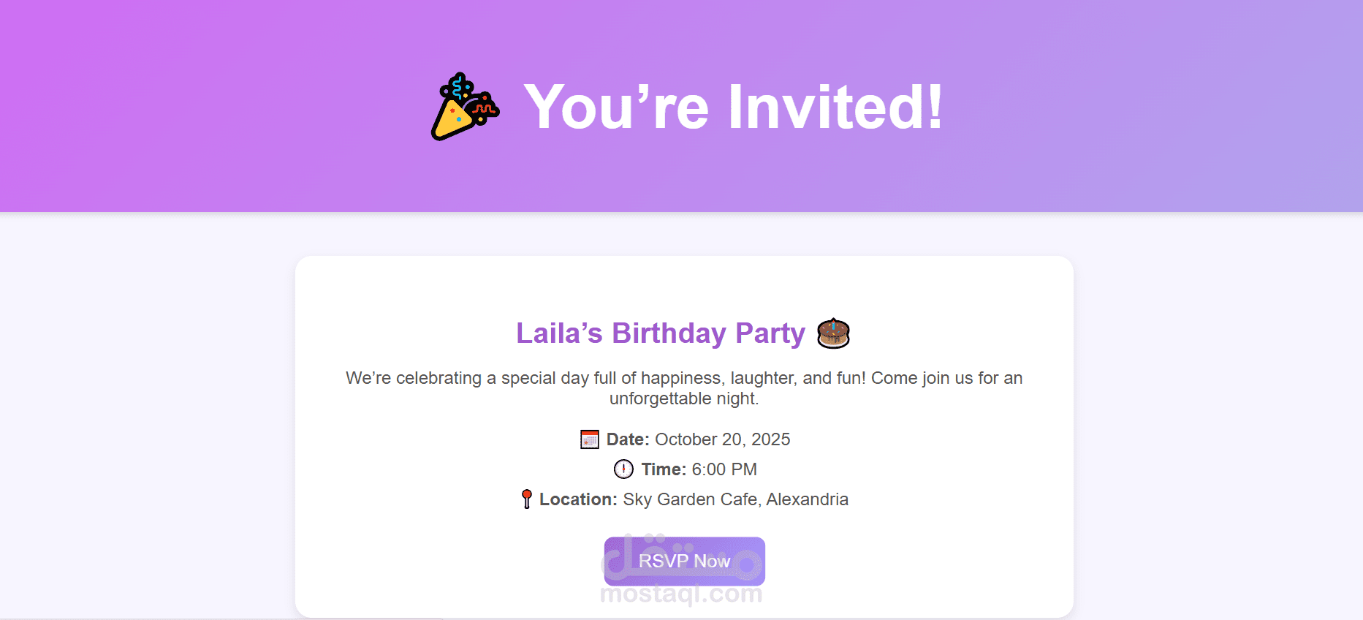Click the "October 20, 2025" date text

(722, 439)
